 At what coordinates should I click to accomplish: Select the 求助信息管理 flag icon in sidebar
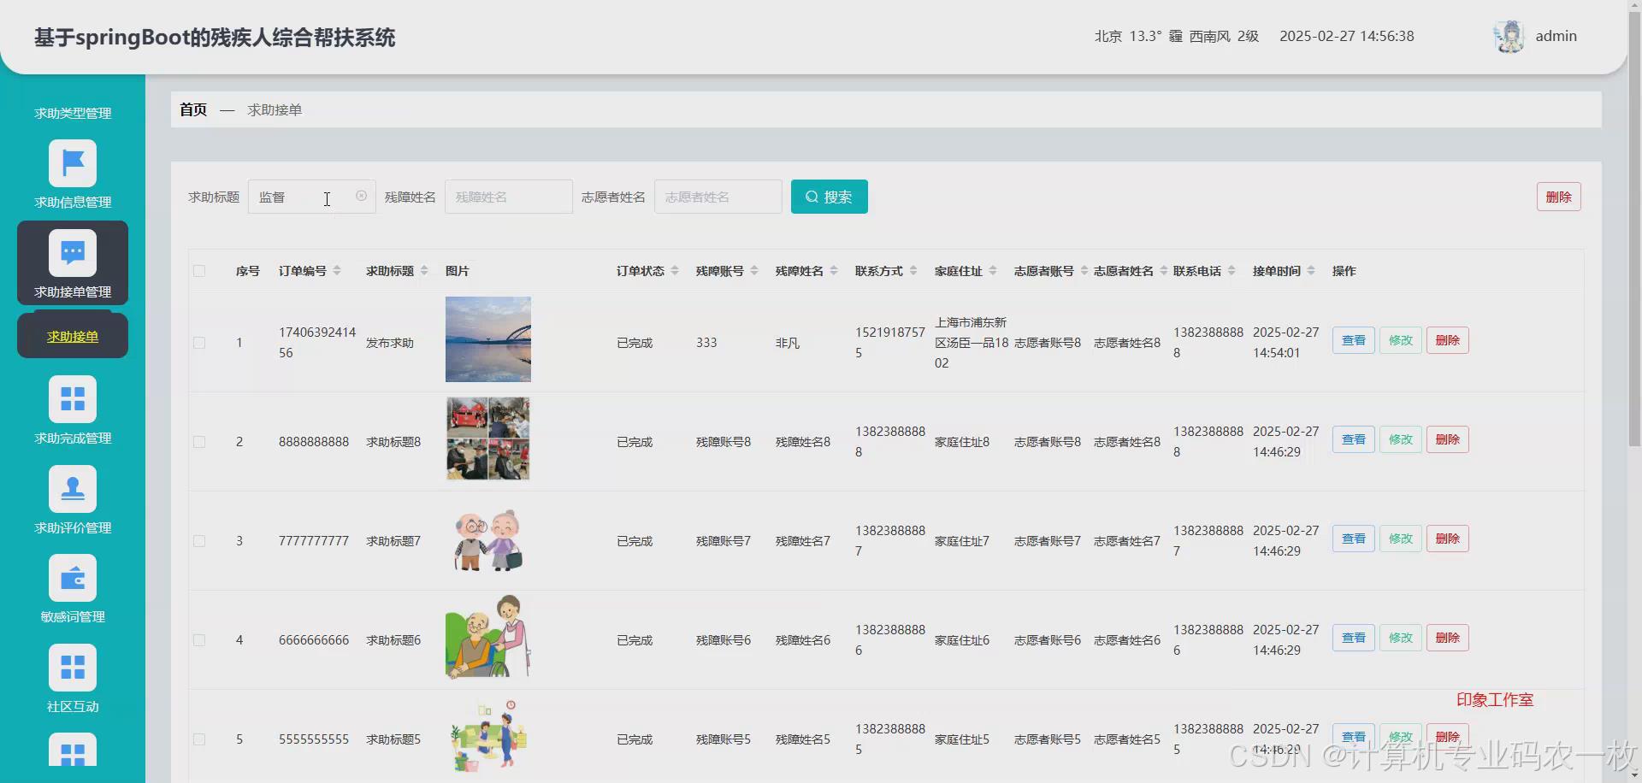(72, 162)
